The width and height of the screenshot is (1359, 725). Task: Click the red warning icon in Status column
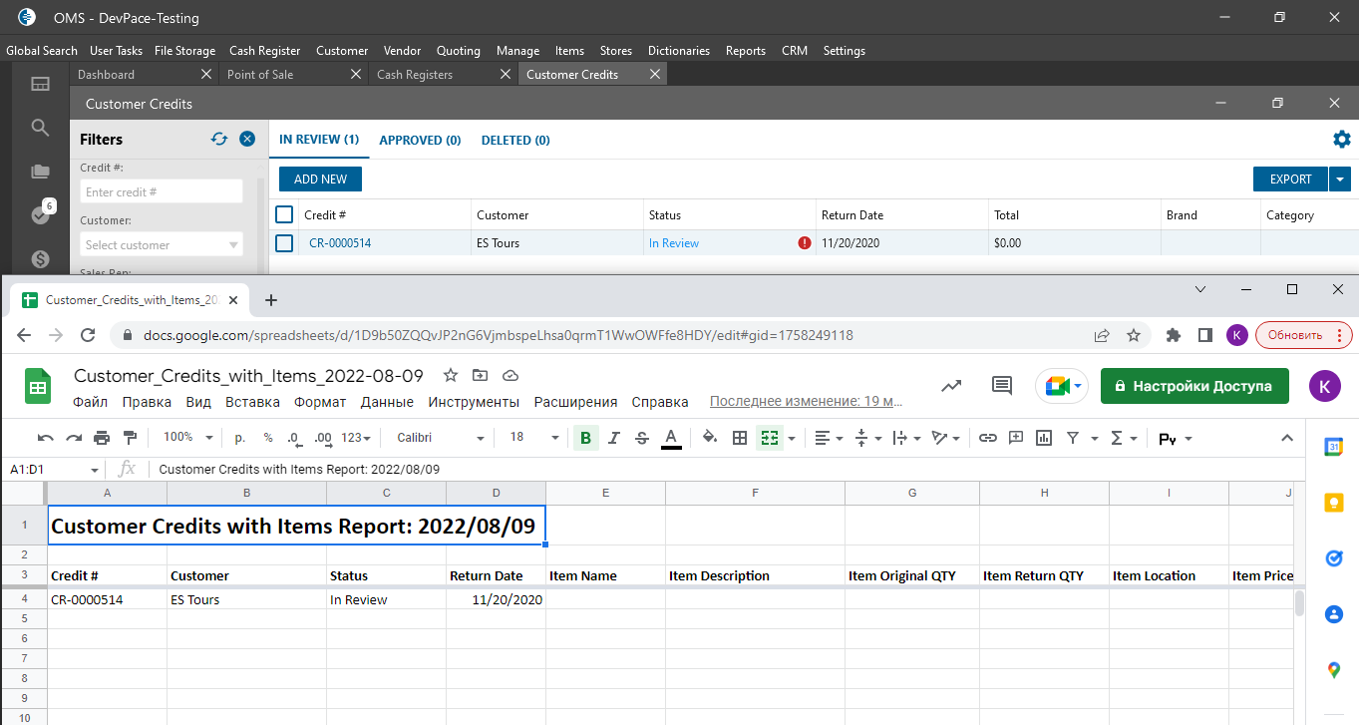pyautogui.click(x=805, y=243)
